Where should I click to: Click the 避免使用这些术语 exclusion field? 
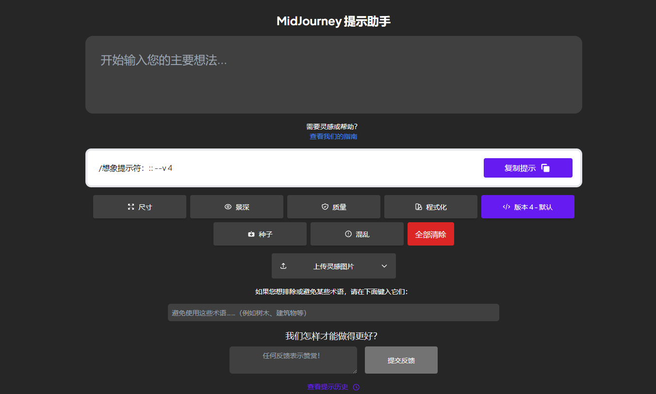333,312
